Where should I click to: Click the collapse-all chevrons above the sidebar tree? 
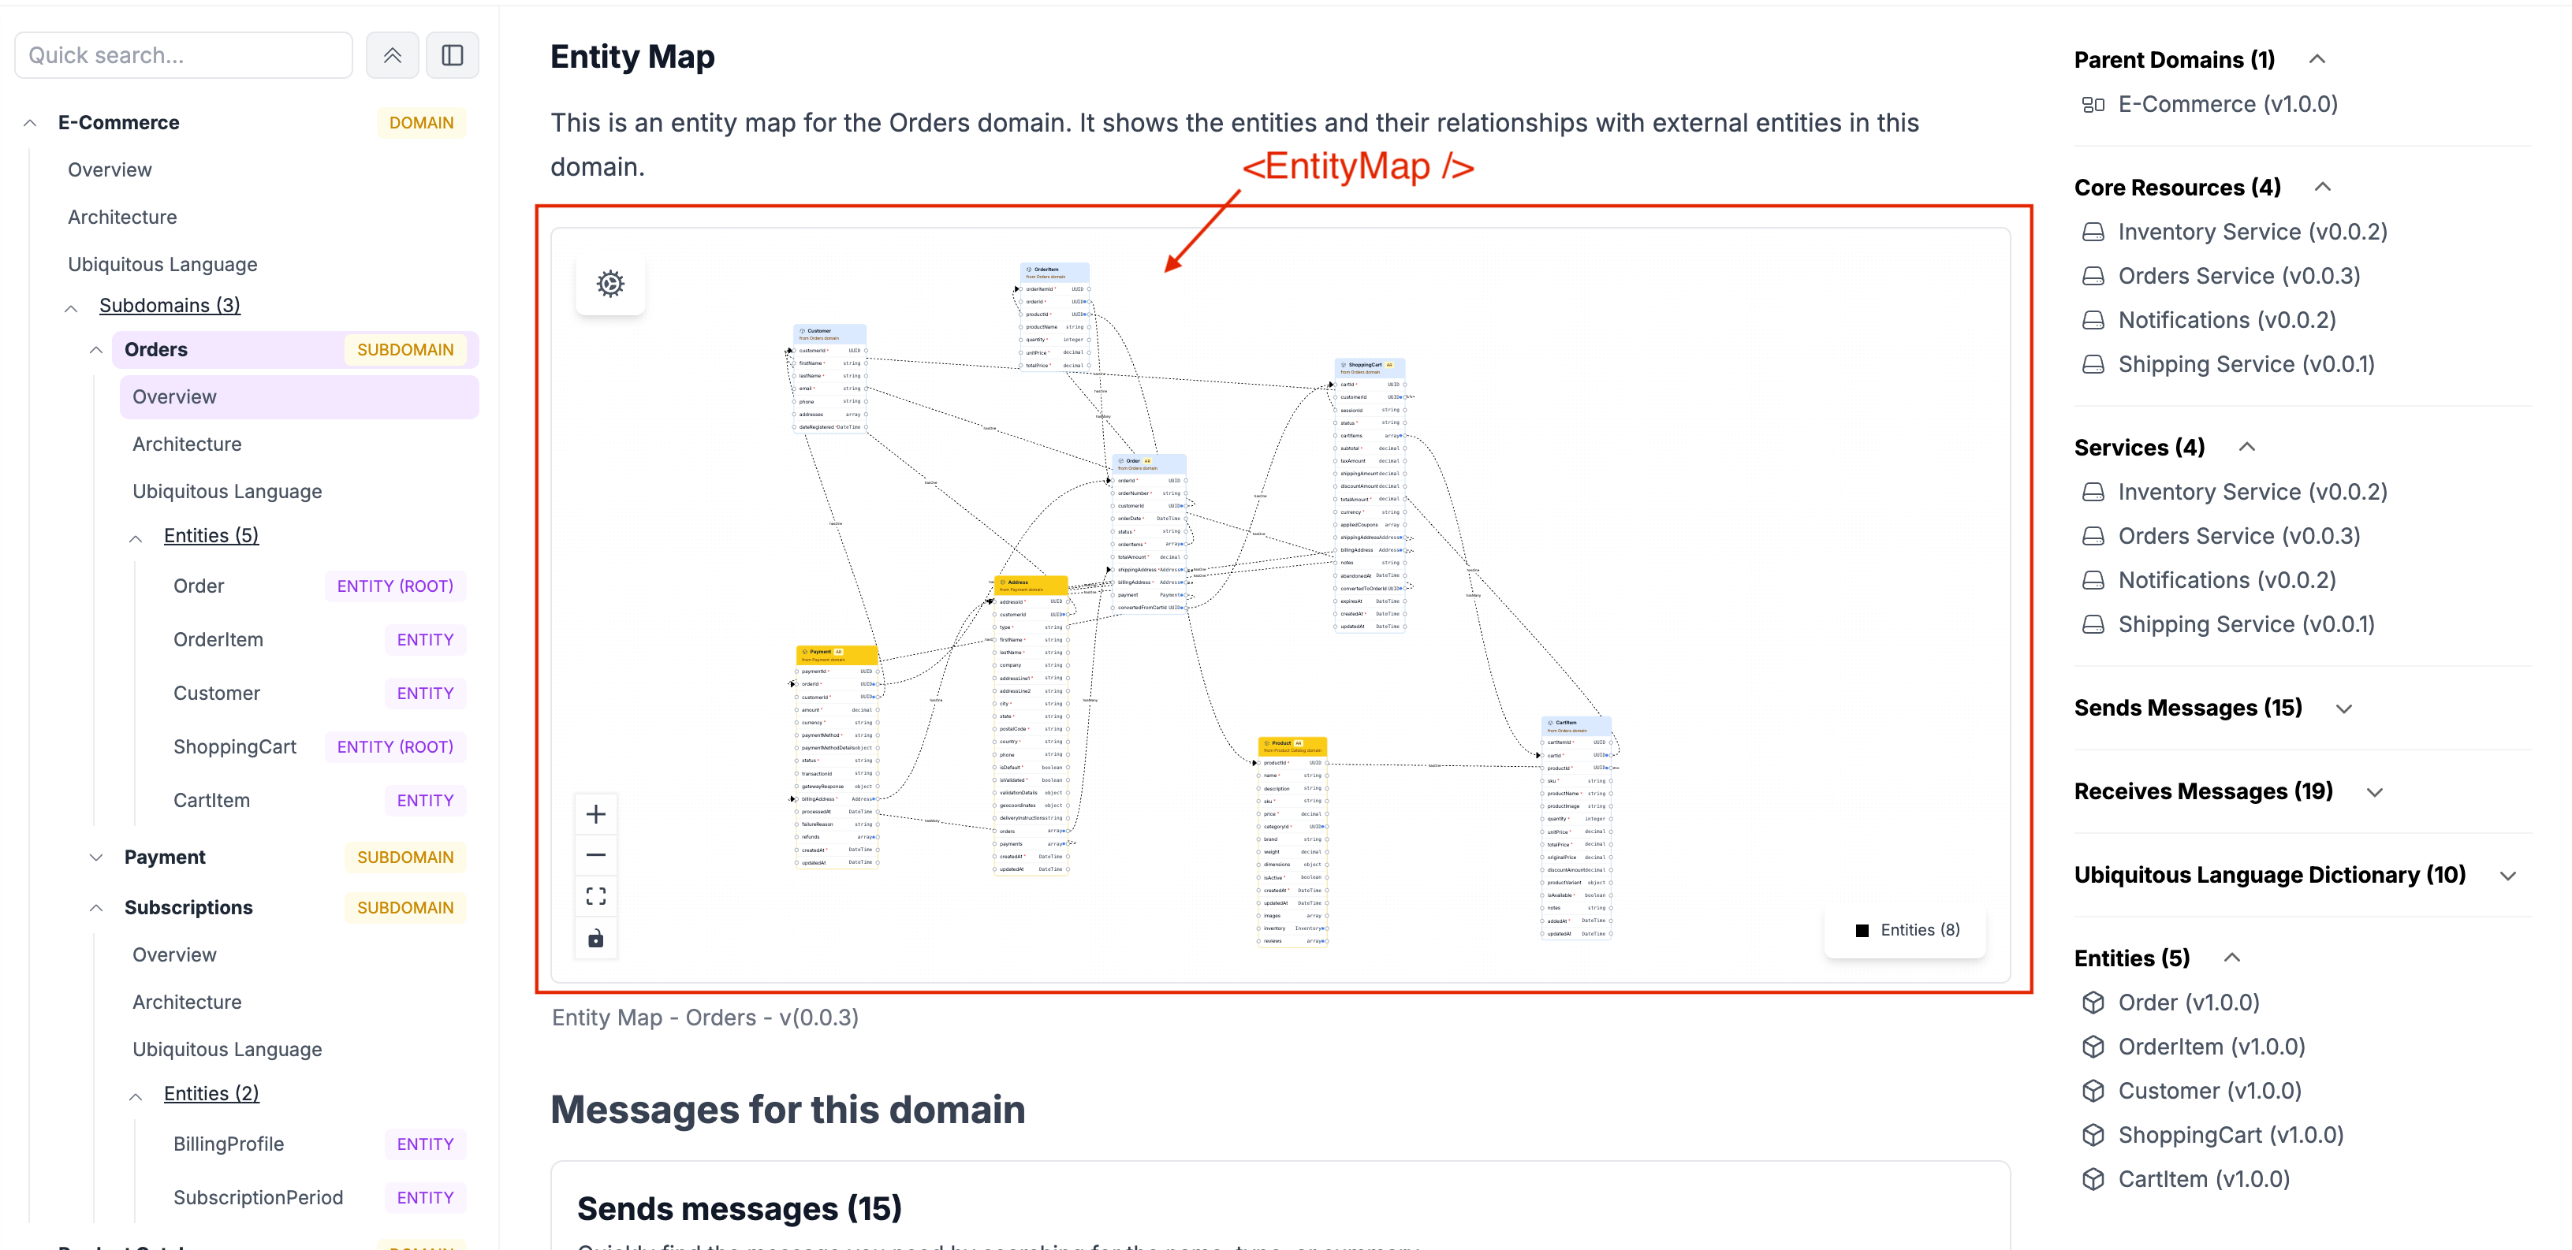(x=391, y=55)
